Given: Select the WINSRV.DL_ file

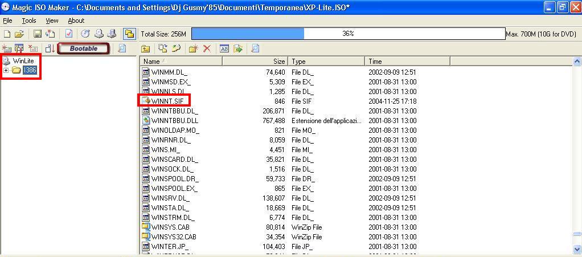Looking at the screenshot, I should coord(170,198).
